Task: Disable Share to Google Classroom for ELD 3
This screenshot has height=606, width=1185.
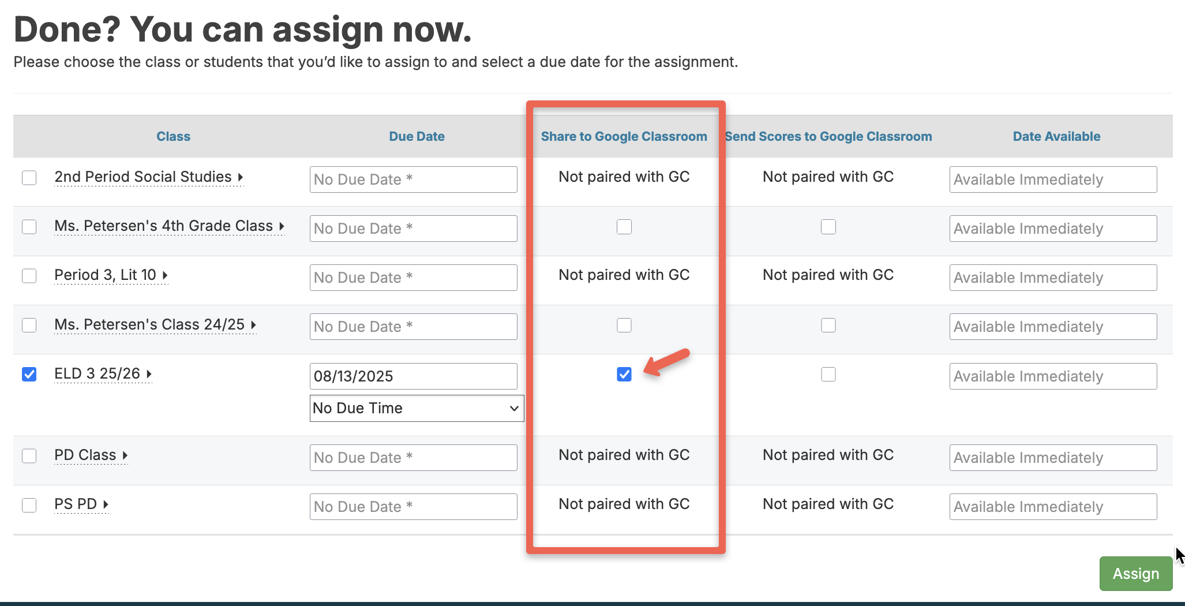Action: coord(624,374)
